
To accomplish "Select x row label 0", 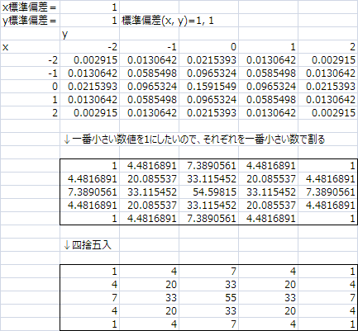I will 30,87.
